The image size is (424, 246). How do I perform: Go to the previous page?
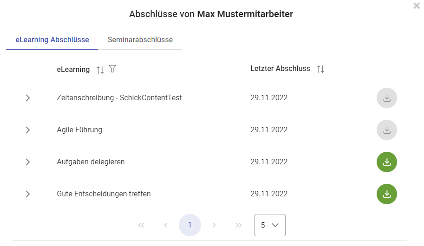point(165,225)
